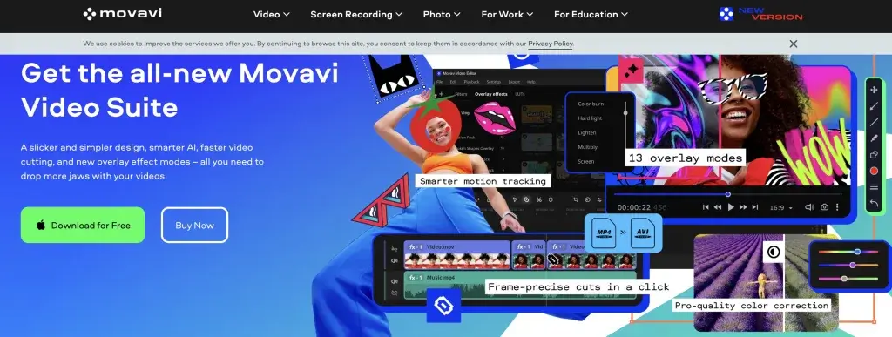Click the pink lips sticker

click(x=495, y=118)
